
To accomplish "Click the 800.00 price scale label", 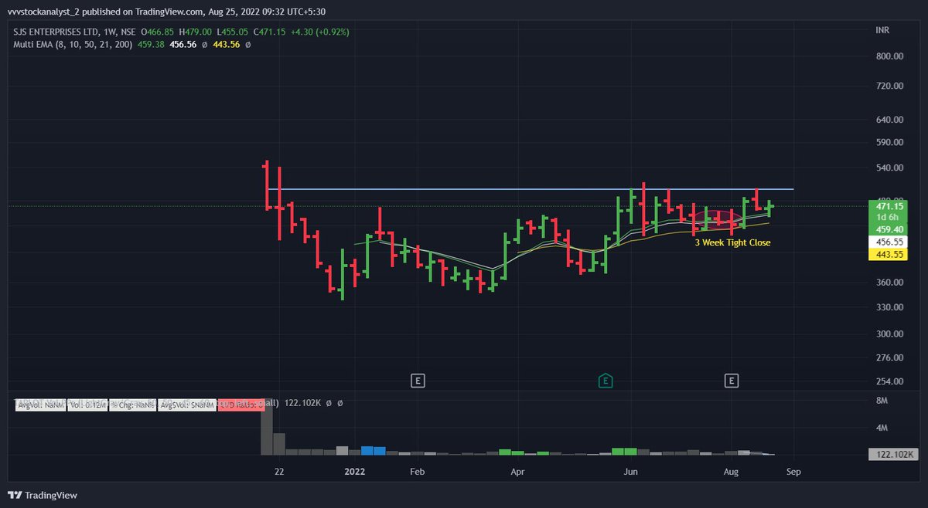I will [889, 56].
